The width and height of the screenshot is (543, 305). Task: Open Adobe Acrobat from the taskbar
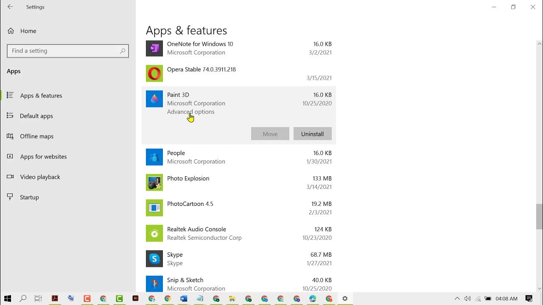55,299
